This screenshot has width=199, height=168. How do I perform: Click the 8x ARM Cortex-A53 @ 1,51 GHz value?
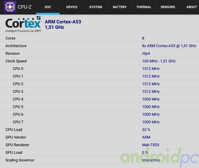click(x=169, y=46)
